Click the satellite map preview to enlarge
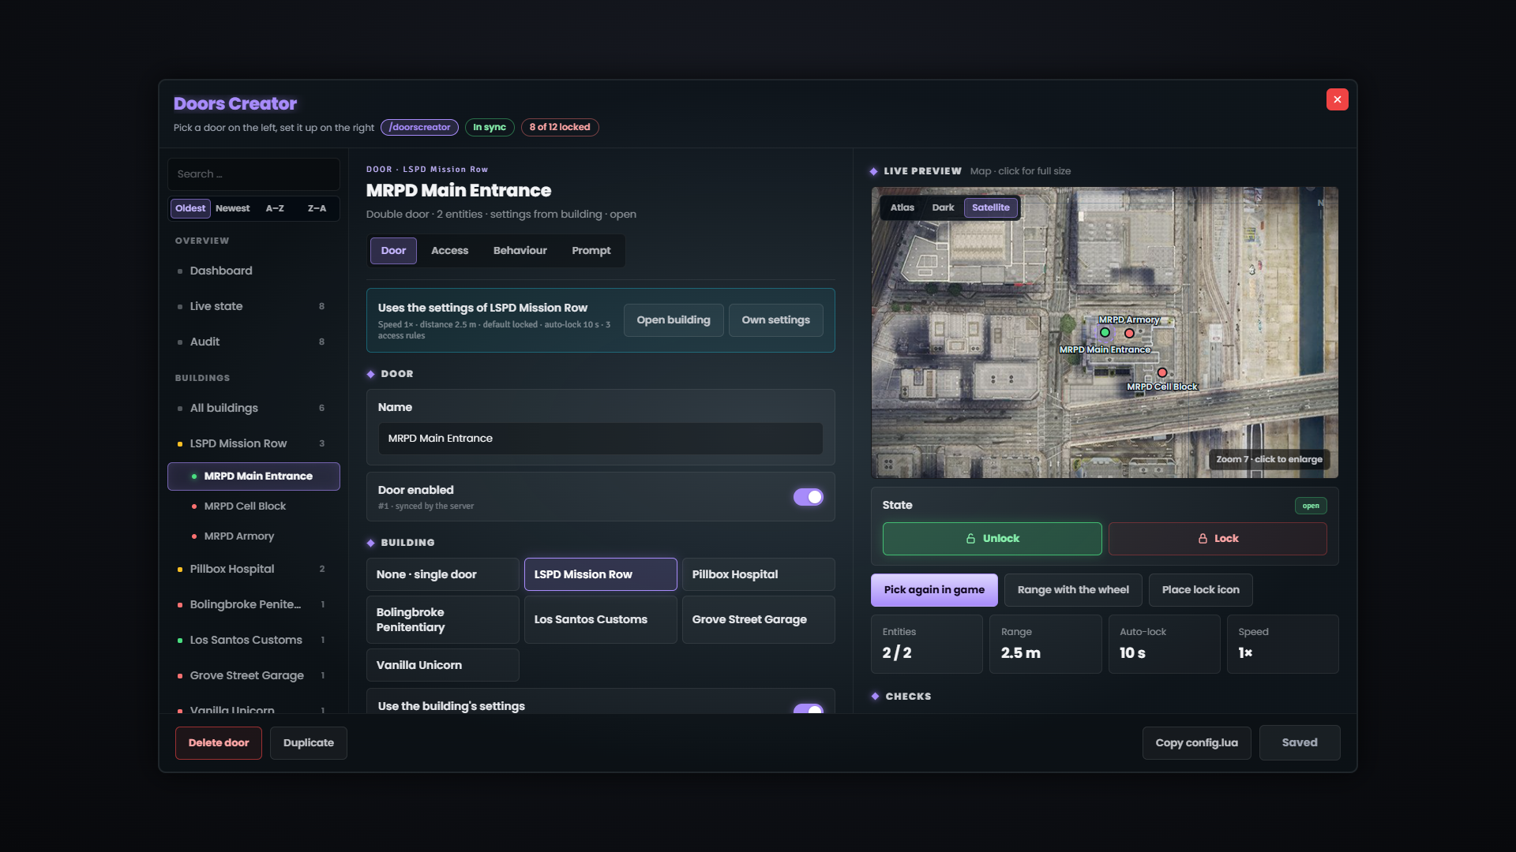Screen dimensions: 1516x852 click(x=1105, y=332)
